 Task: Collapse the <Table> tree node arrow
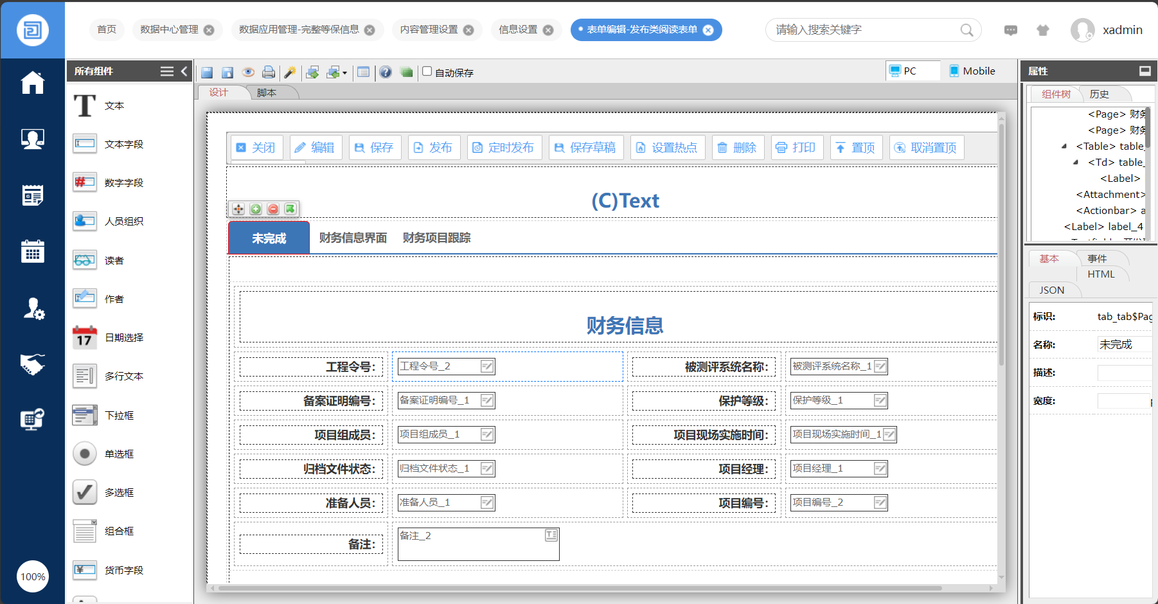click(x=1064, y=147)
